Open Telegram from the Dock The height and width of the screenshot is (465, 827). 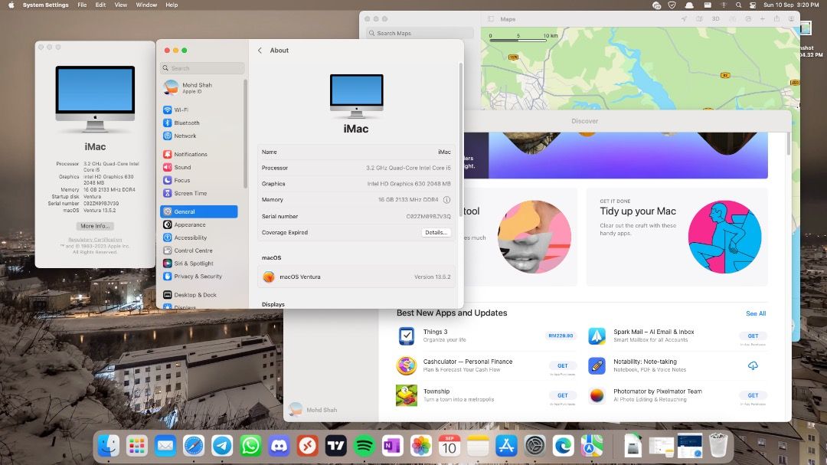pyautogui.click(x=222, y=446)
